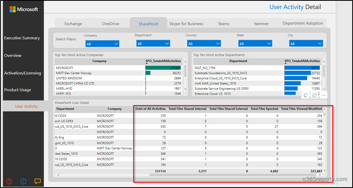Click the Microsoft logo
353x188 pixels.
pyautogui.click(x=23, y=9)
